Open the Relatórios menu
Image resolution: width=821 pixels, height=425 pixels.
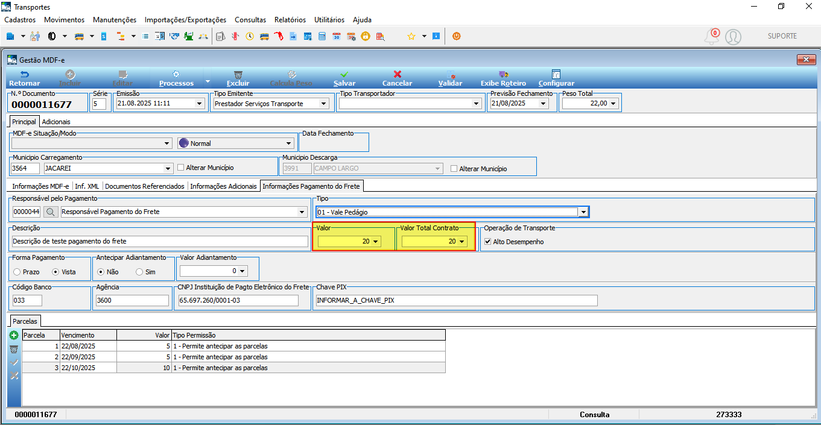(x=290, y=20)
